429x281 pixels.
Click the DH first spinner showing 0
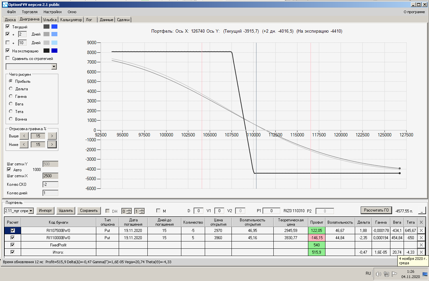[126, 211]
